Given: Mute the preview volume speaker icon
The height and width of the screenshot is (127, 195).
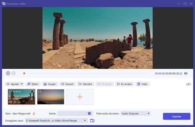Looking at the screenshot, I should click(x=186, y=74).
